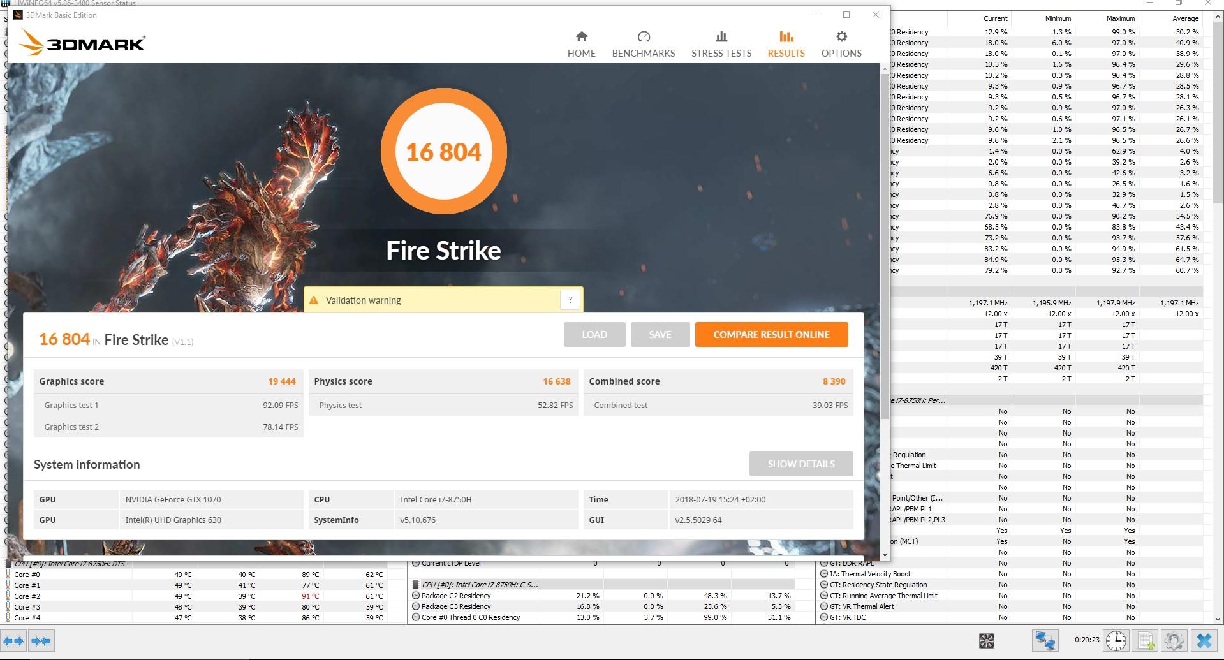The height and width of the screenshot is (660, 1224).
Task: Click the HWiNFO network remote monitoring icon
Action: [x=1045, y=641]
